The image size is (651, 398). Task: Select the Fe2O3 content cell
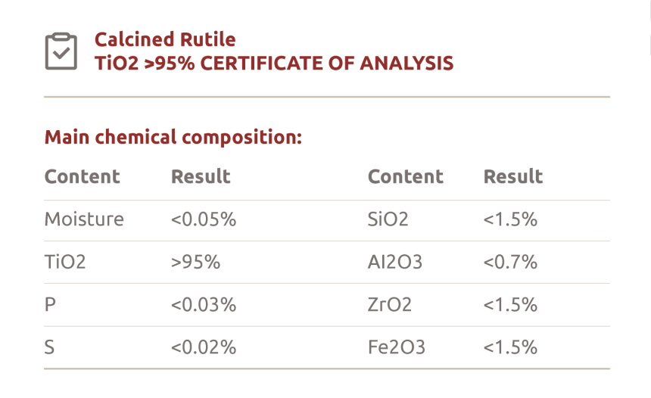pyautogui.click(x=397, y=347)
